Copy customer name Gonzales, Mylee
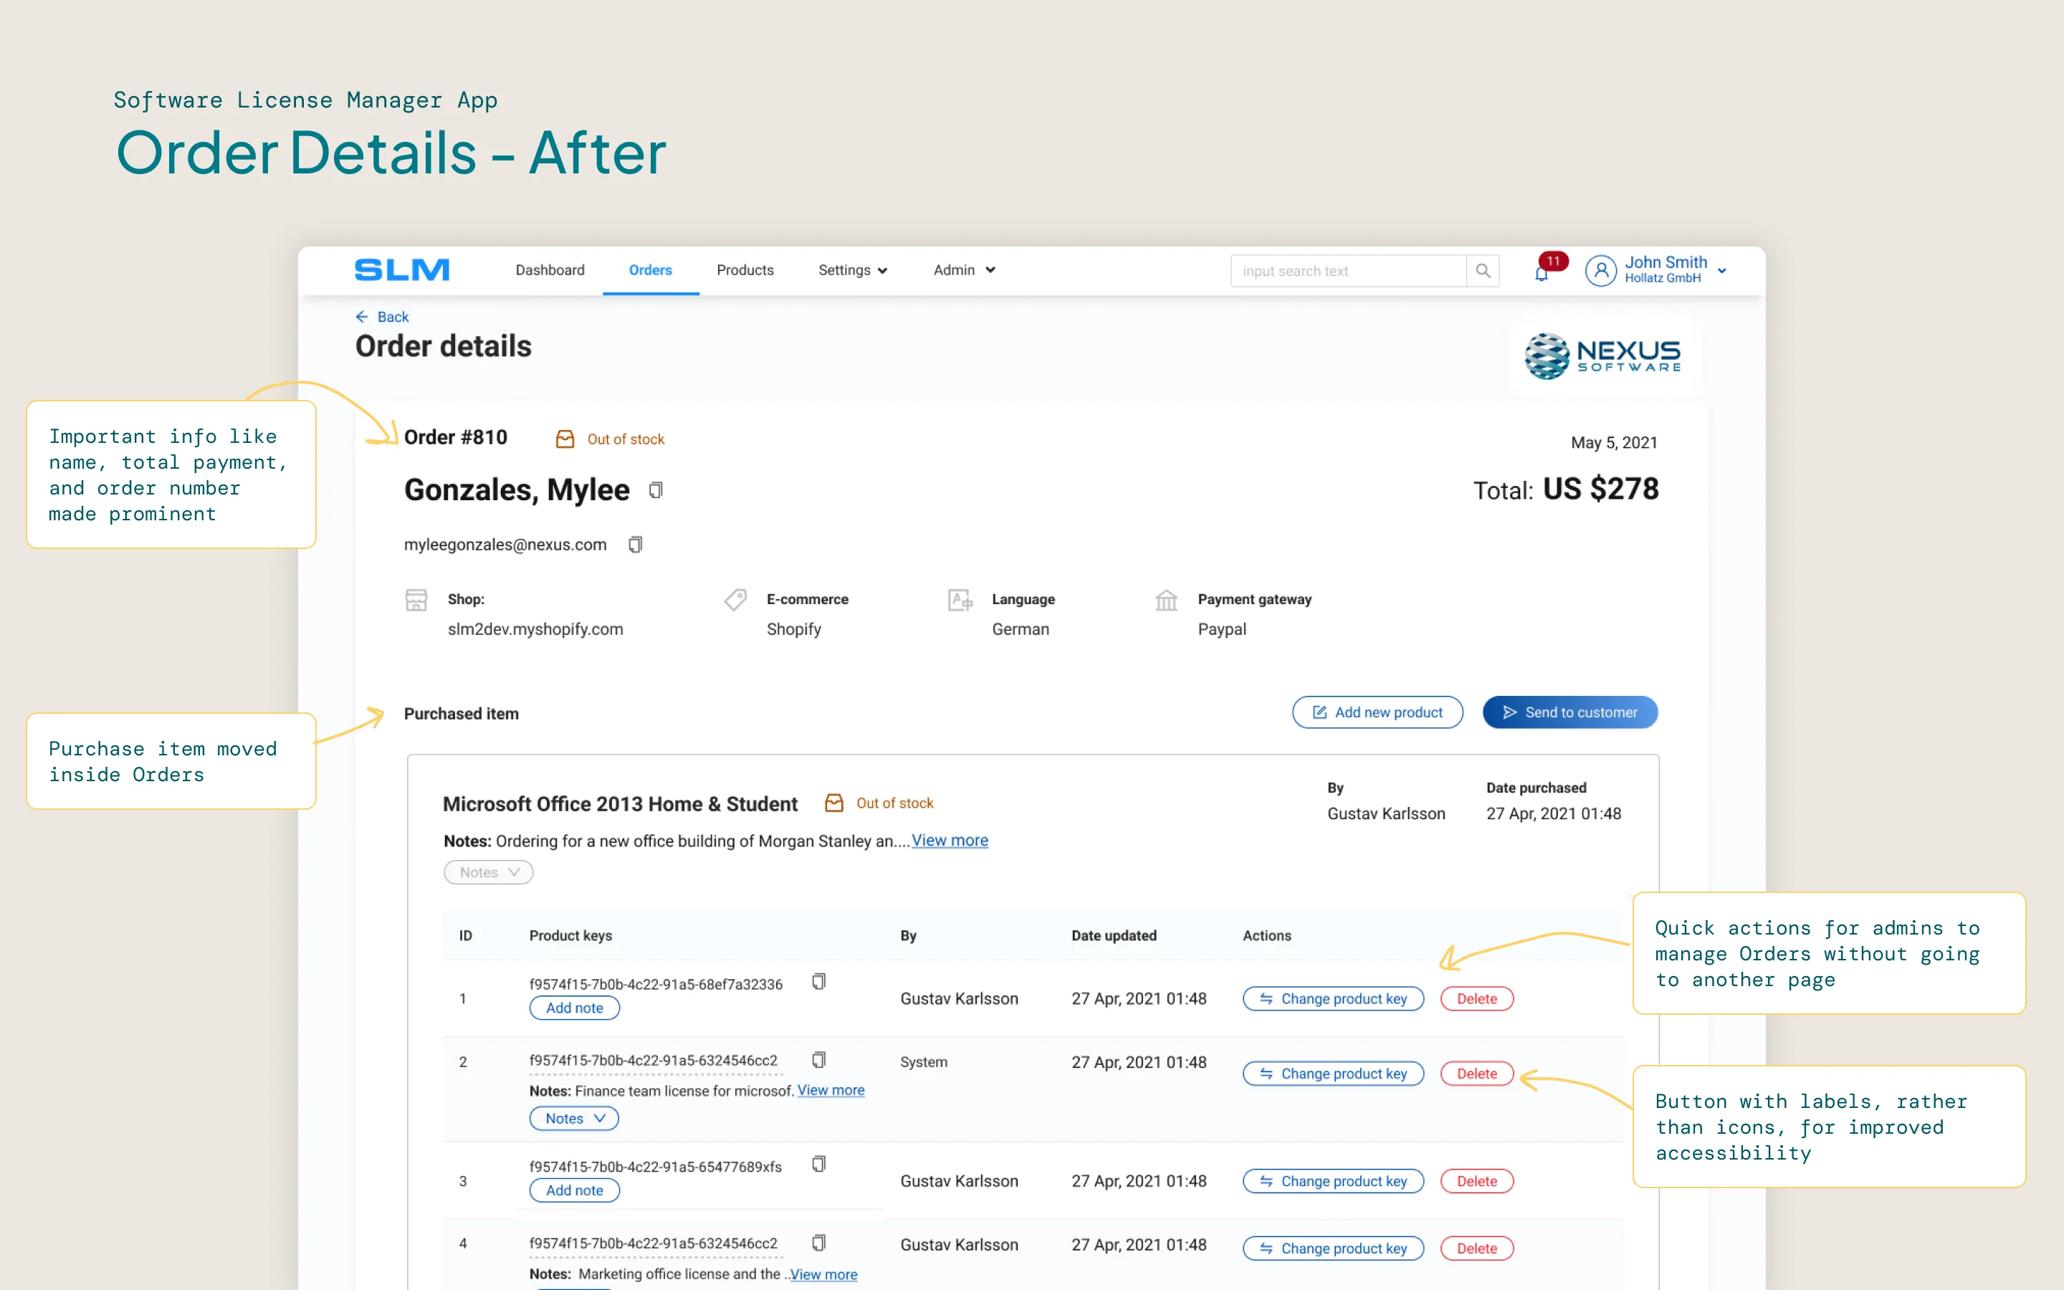The width and height of the screenshot is (2064, 1290). point(655,489)
